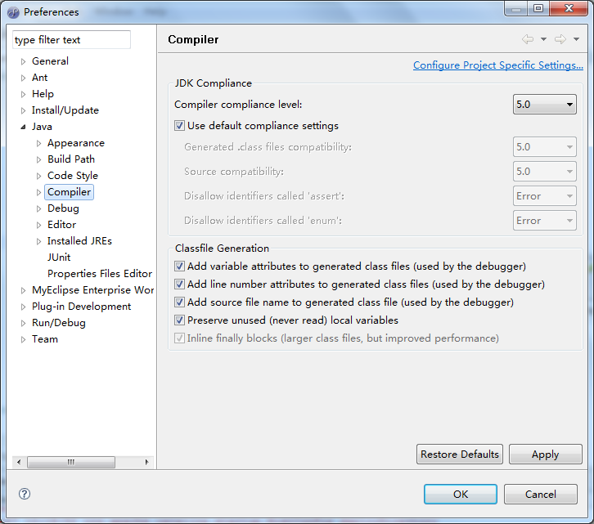Close the Preferences dialog window
The image size is (594, 524).
(x=569, y=8)
